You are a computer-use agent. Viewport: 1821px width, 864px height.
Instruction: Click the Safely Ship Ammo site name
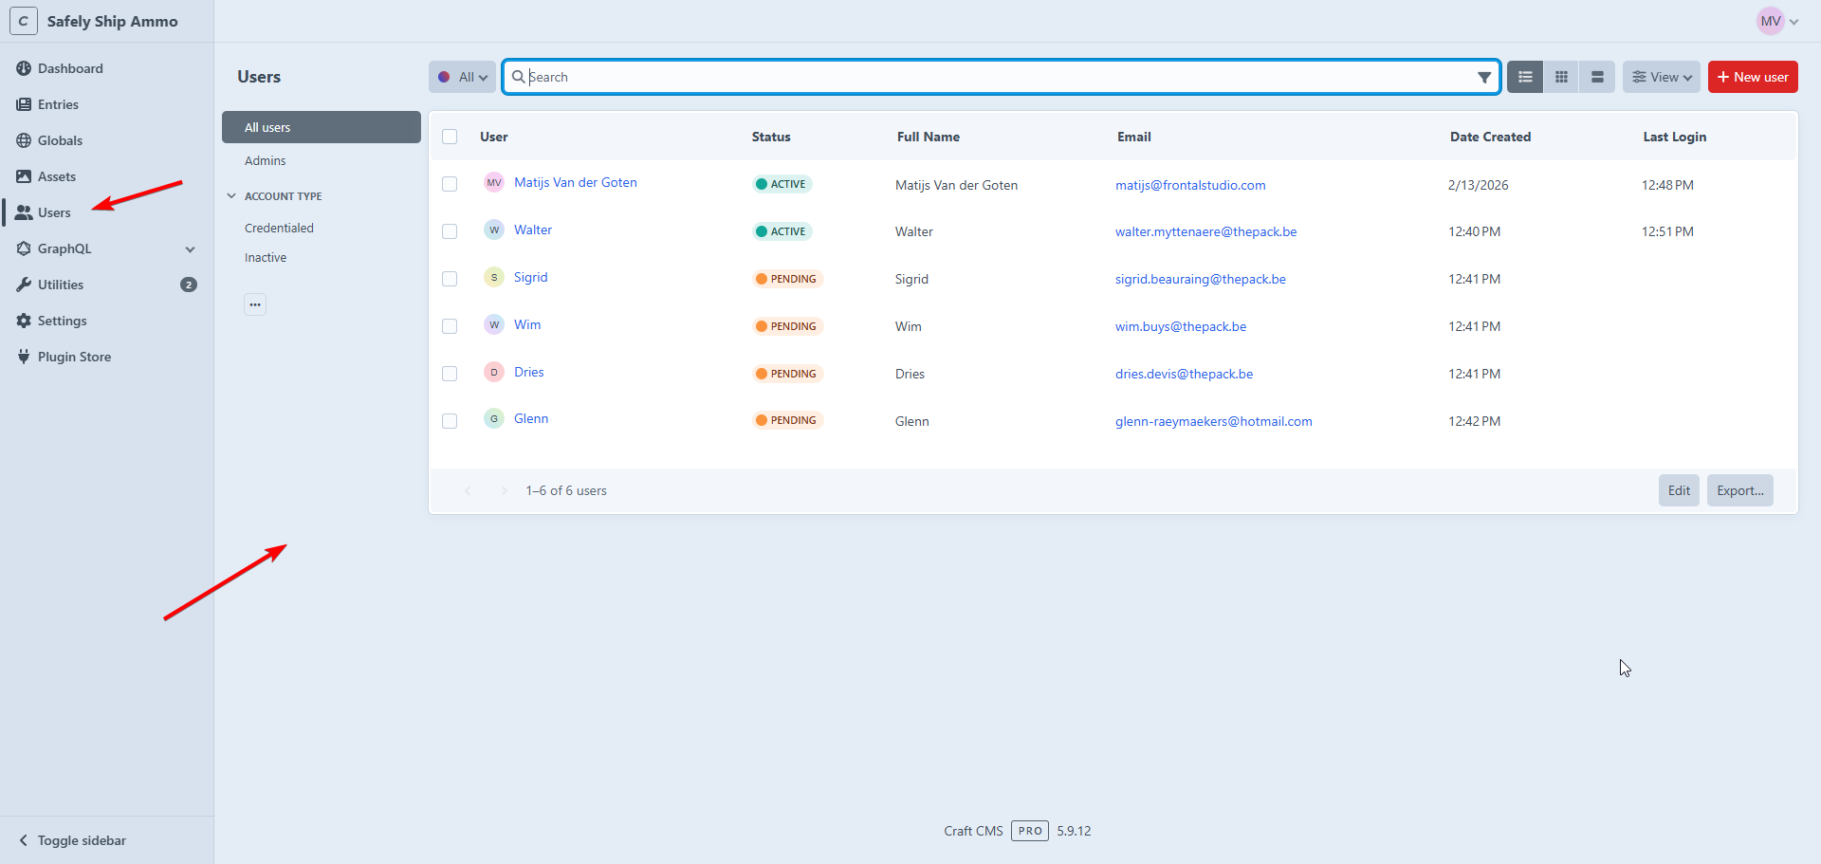[112, 21]
